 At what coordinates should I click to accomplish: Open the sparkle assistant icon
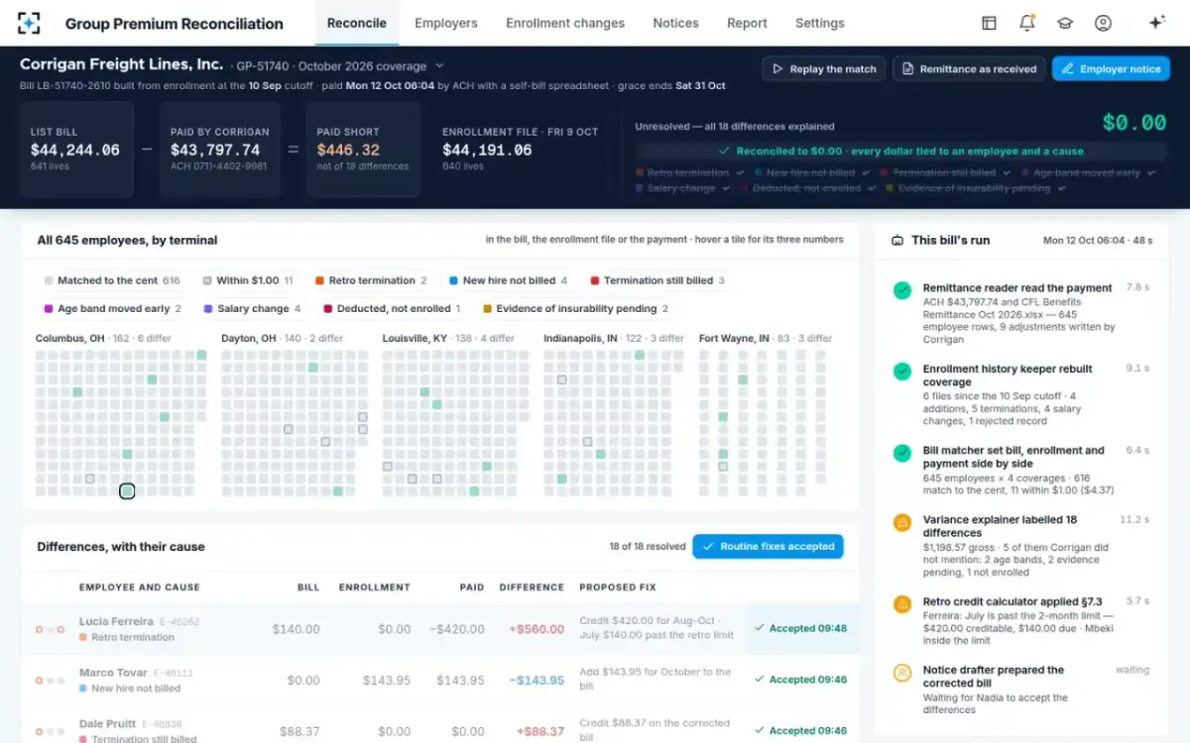click(x=1156, y=23)
